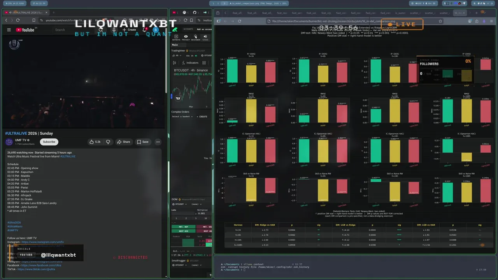The width and height of the screenshot is (498, 280).
Task: Click BEST BID button
Action: (x=183, y=231)
